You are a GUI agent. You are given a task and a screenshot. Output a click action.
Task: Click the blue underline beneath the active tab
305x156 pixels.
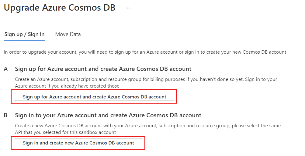(x=24, y=40)
